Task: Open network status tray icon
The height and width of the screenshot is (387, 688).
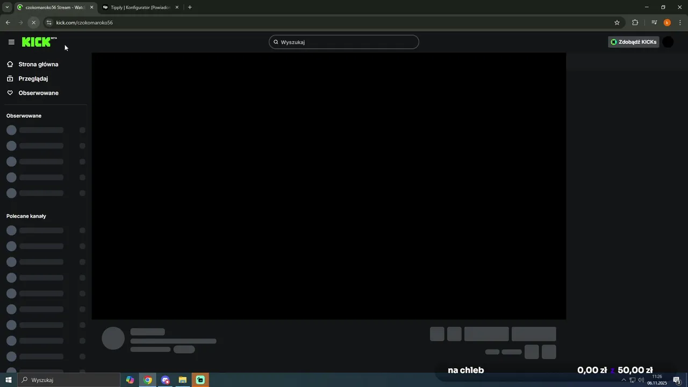Action: [x=632, y=380]
